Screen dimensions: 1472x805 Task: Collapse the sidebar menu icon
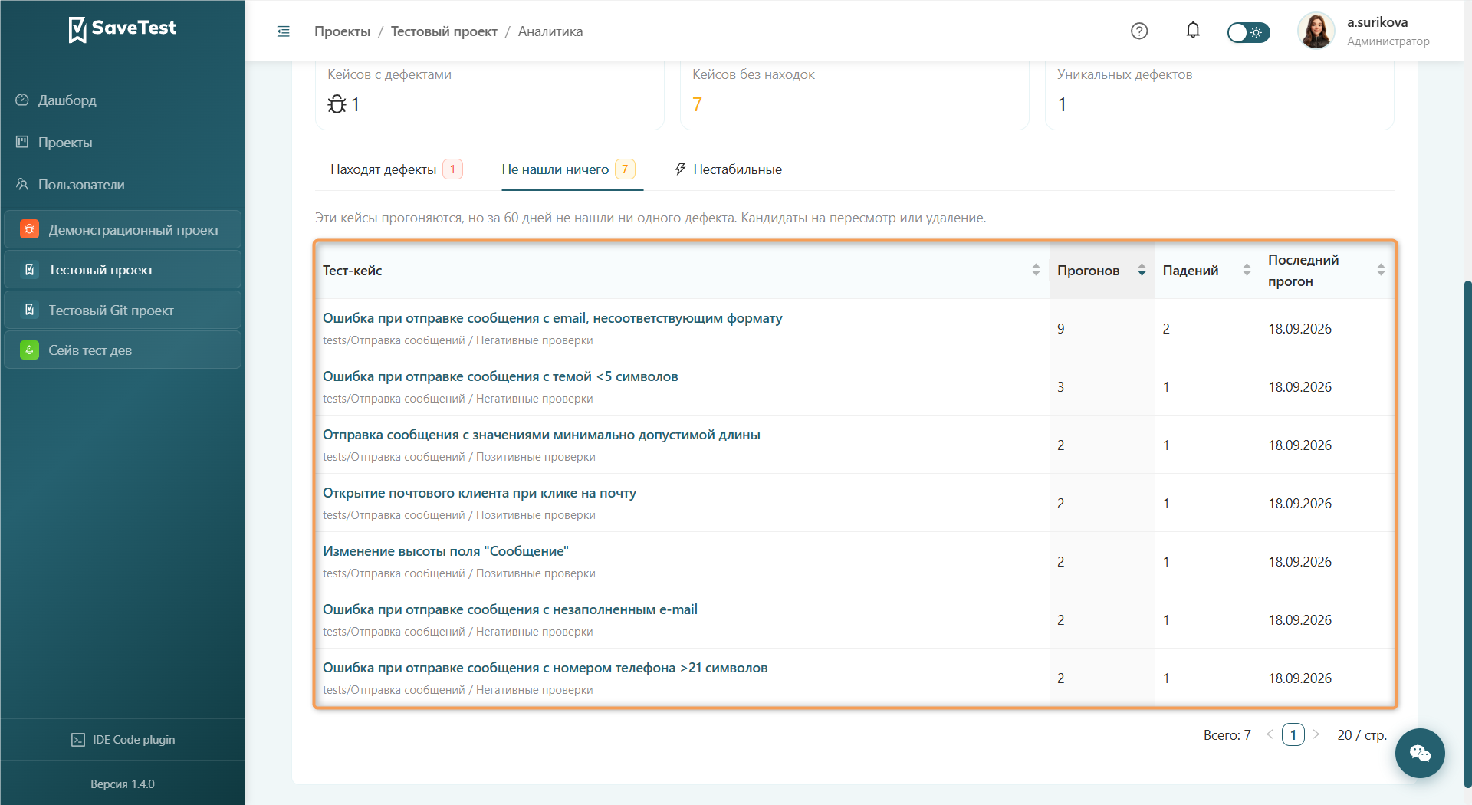point(284,31)
